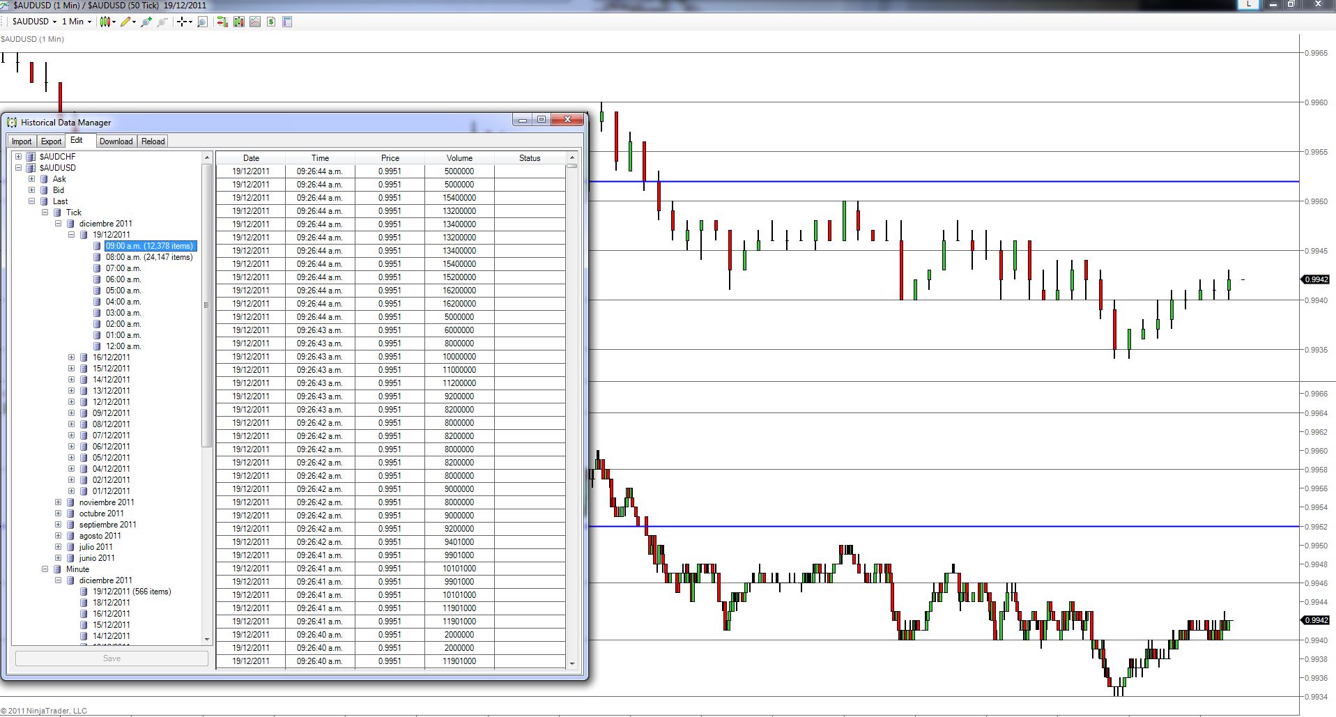The image size is (1336, 717).
Task: Expand the 16/12/2011 tick date node
Action: (x=71, y=357)
